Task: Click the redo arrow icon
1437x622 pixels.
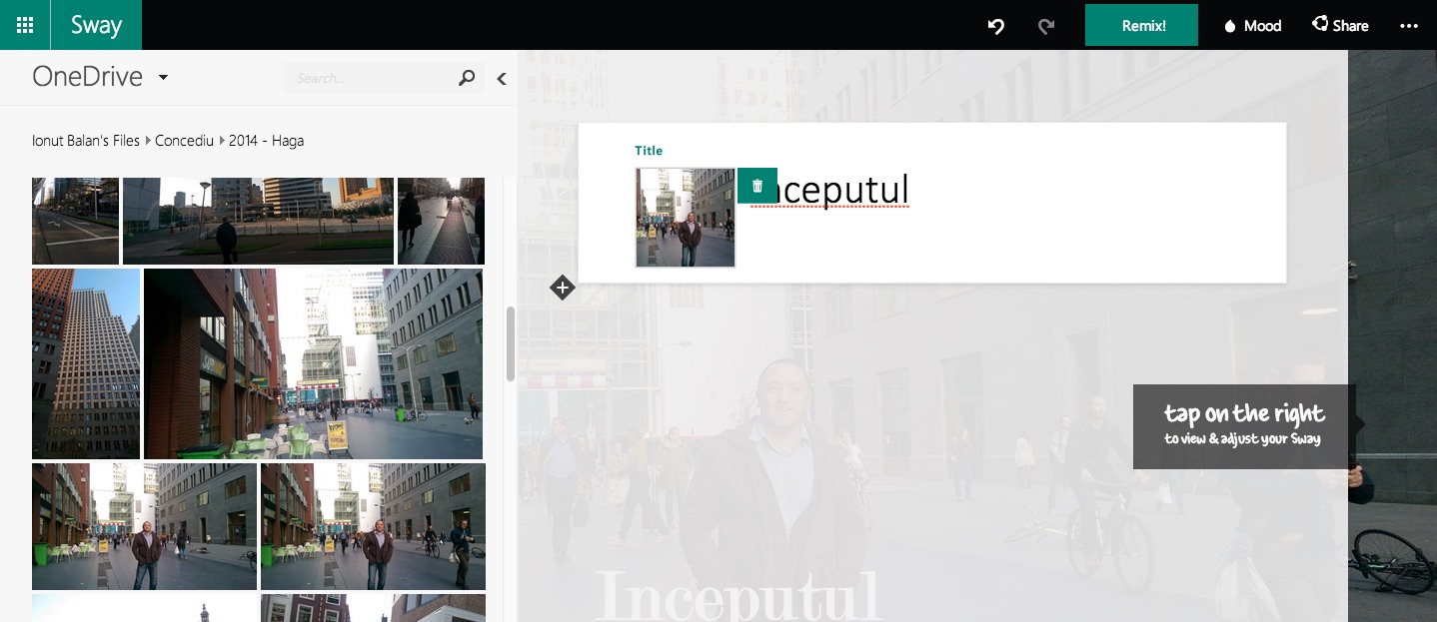Action: click(x=1046, y=26)
